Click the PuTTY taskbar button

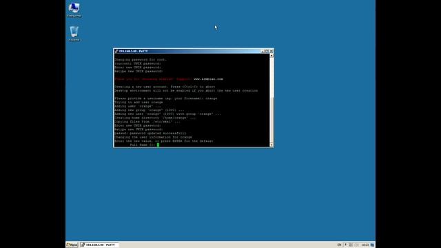(x=99, y=245)
